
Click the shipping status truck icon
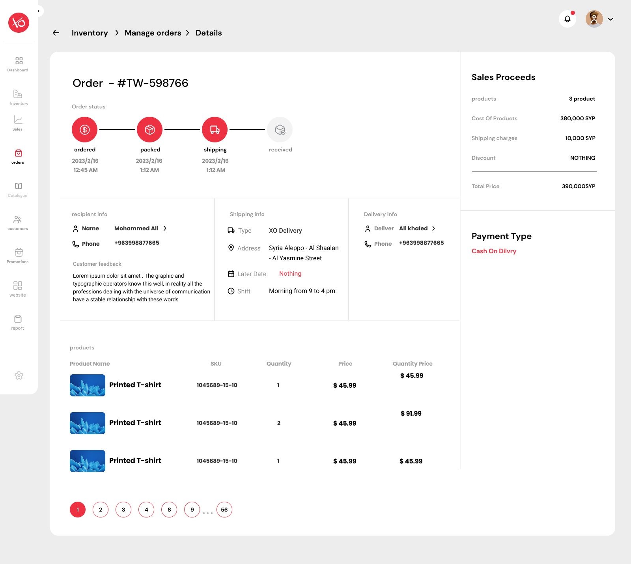[215, 129]
